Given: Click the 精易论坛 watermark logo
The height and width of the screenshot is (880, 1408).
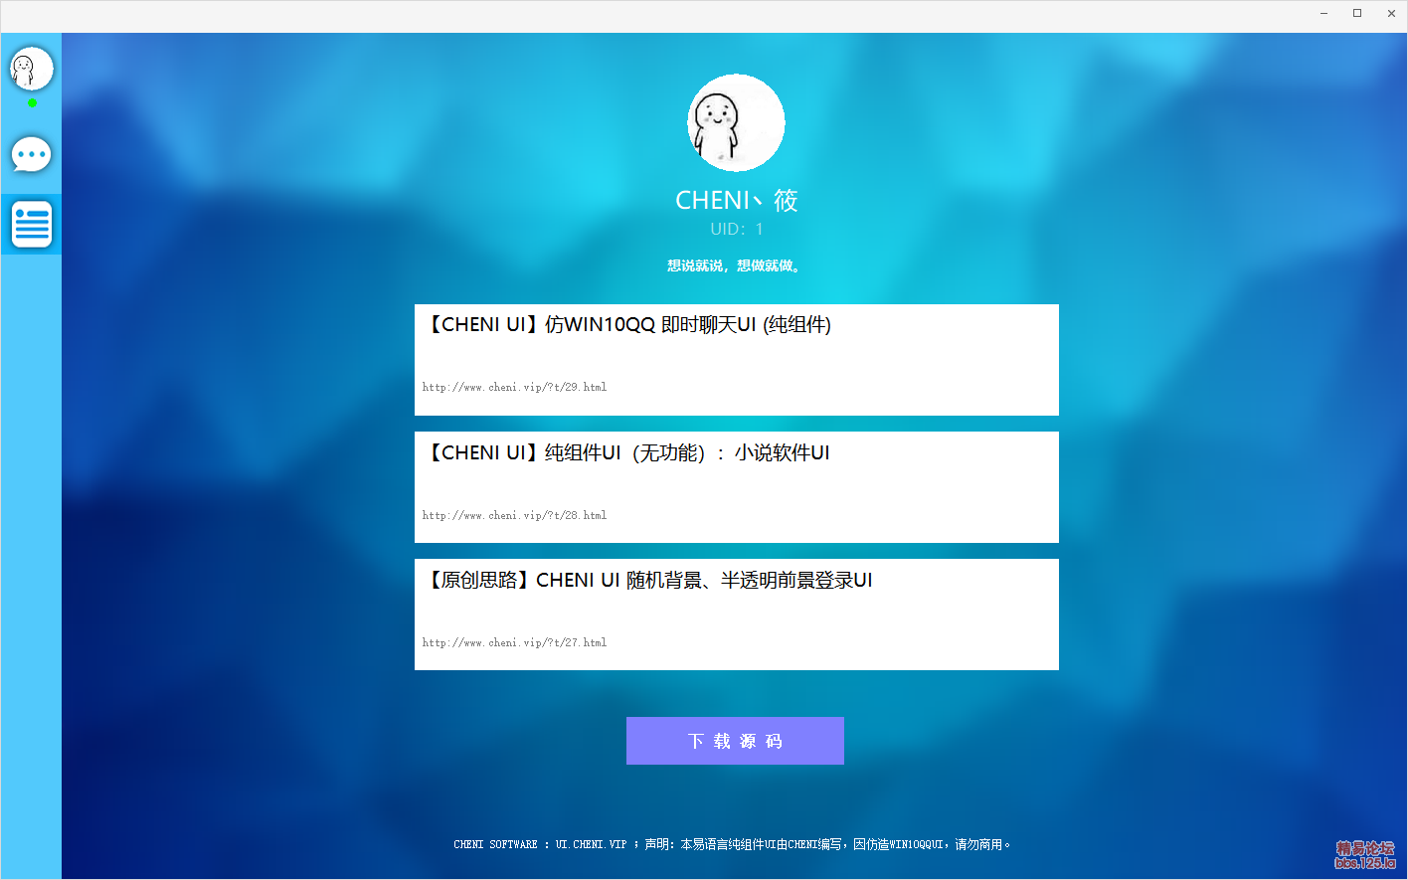Looking at the screenshot, I should pyautogui.click(x=1364, y=855).
